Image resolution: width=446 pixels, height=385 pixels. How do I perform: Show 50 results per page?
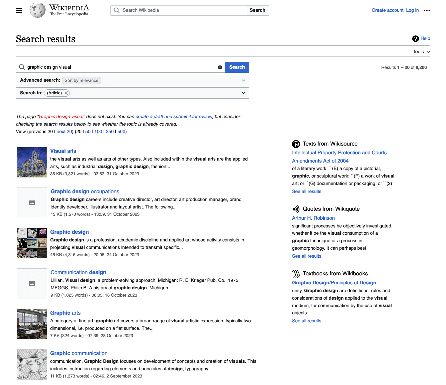88,132
